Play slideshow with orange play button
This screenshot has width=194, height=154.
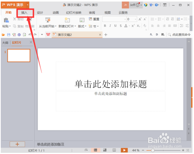(124, 150)
